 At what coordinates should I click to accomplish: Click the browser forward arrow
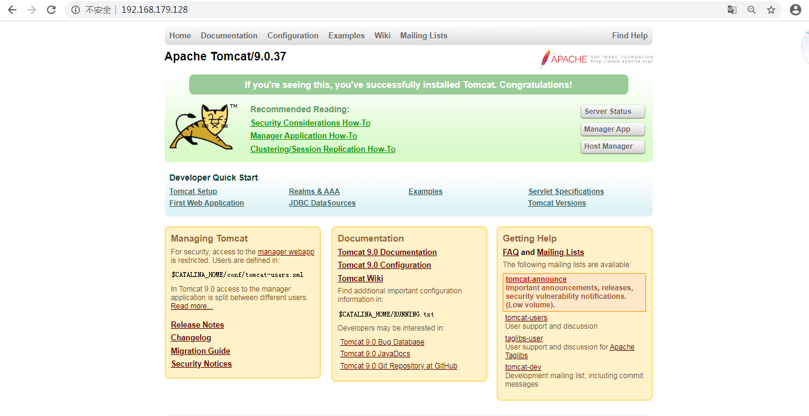coord(32,10)
